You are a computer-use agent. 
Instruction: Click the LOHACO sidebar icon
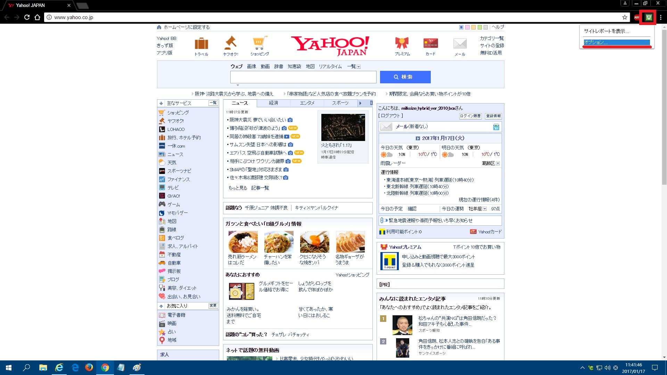pos(162,129)
